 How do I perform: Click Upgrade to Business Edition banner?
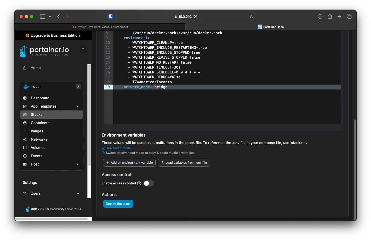point(53,35)
